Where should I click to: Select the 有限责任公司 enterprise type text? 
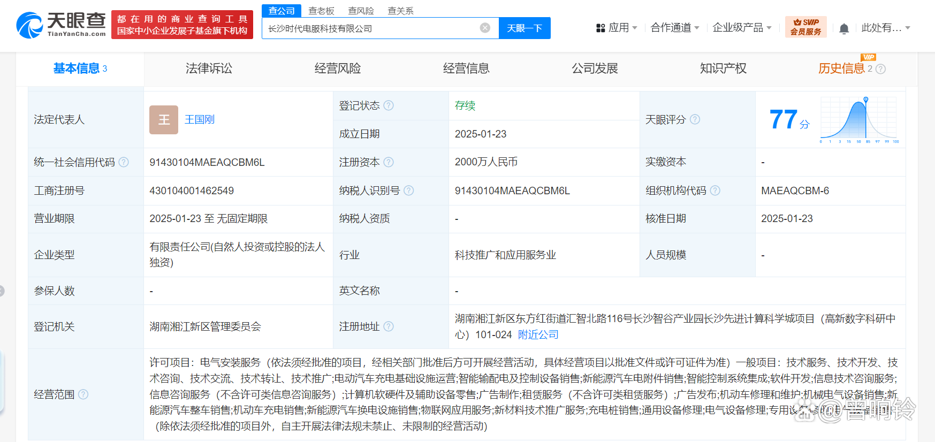[x=238, y=255]
